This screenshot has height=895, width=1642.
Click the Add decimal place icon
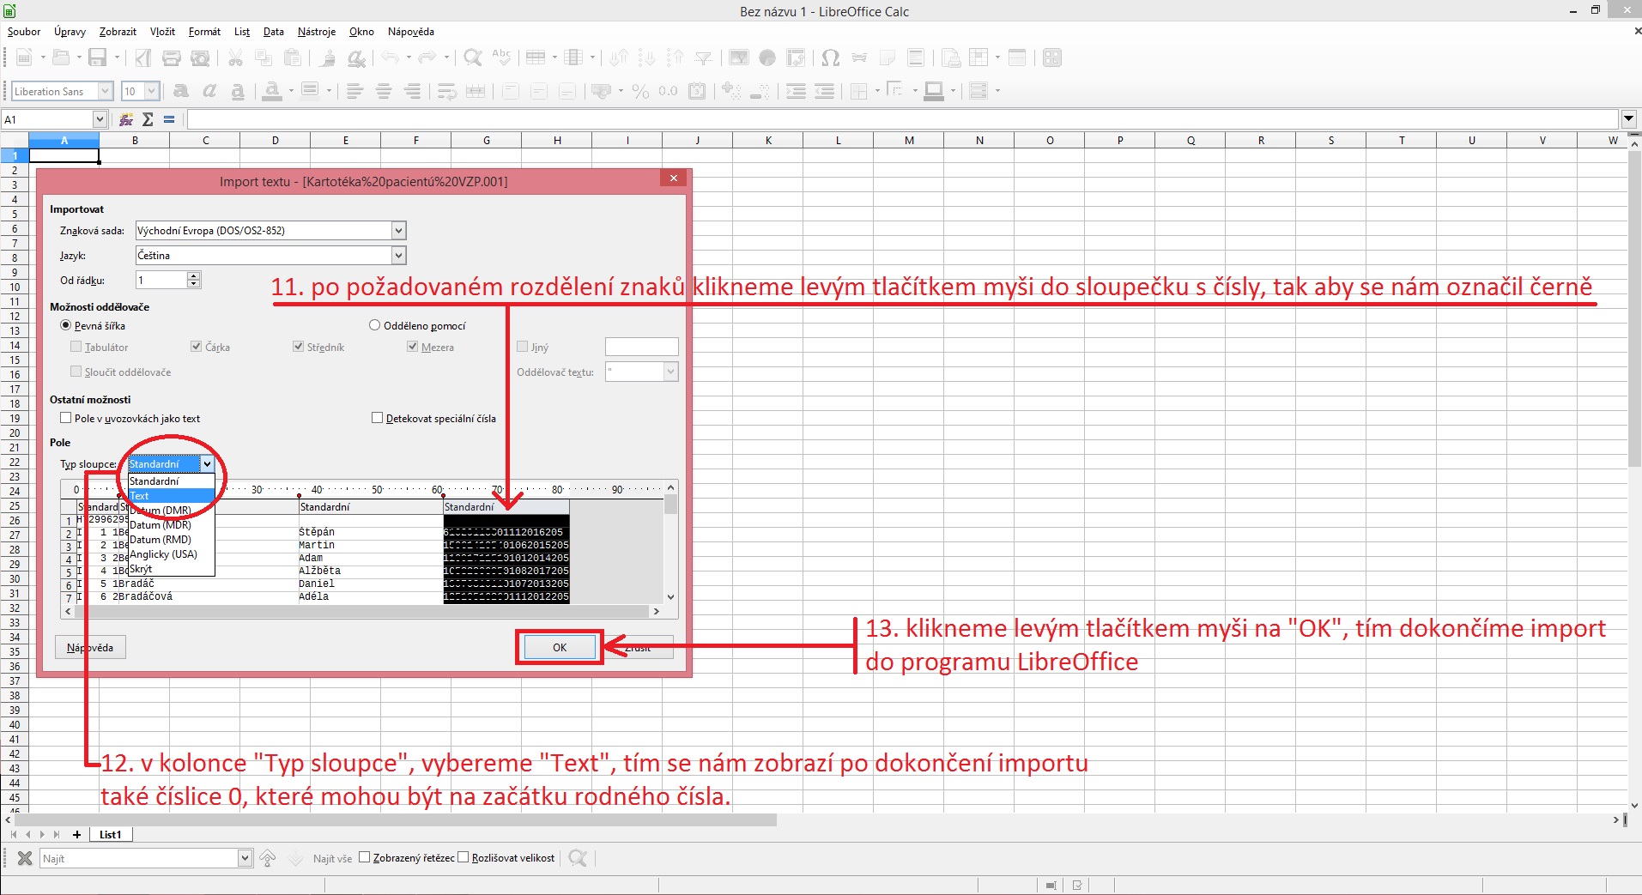pyautogui.click(x=731, y=91)
